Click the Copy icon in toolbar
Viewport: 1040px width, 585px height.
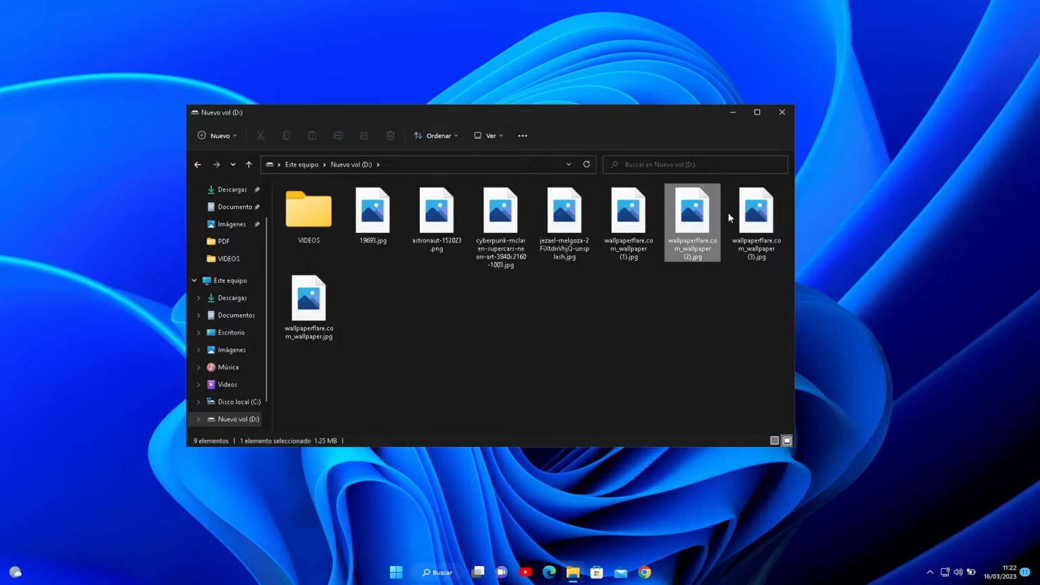point(286,135)
